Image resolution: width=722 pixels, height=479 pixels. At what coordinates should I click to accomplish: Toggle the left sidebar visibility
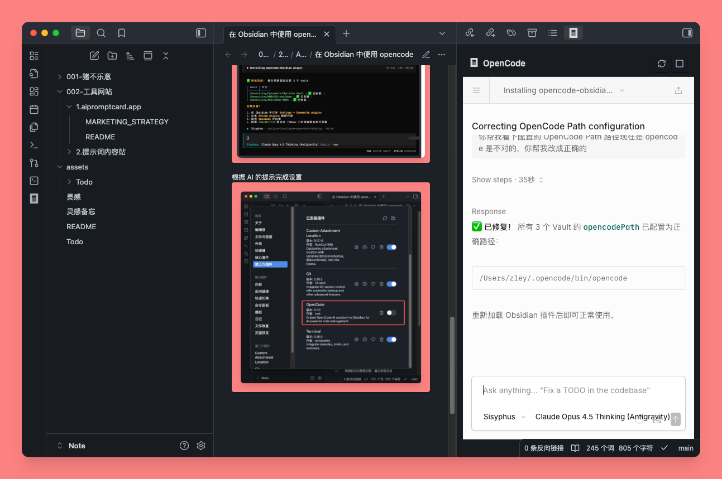(x=201, y=33)
